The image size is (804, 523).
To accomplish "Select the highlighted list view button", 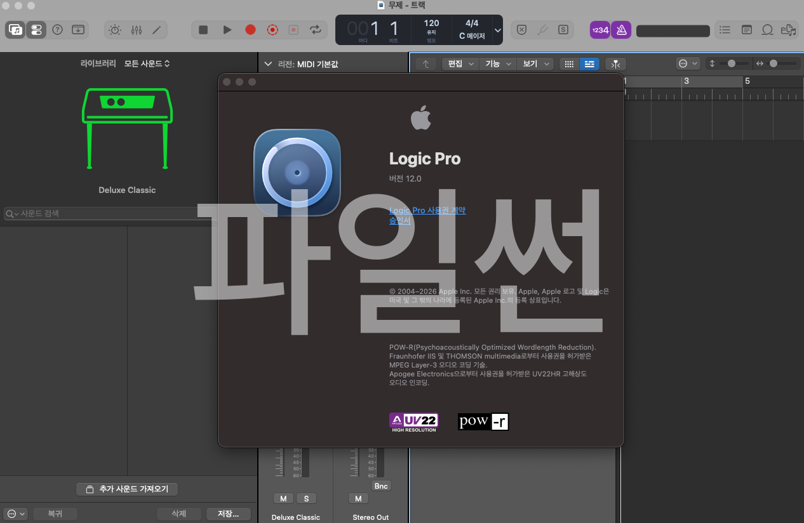I will 589,64.
